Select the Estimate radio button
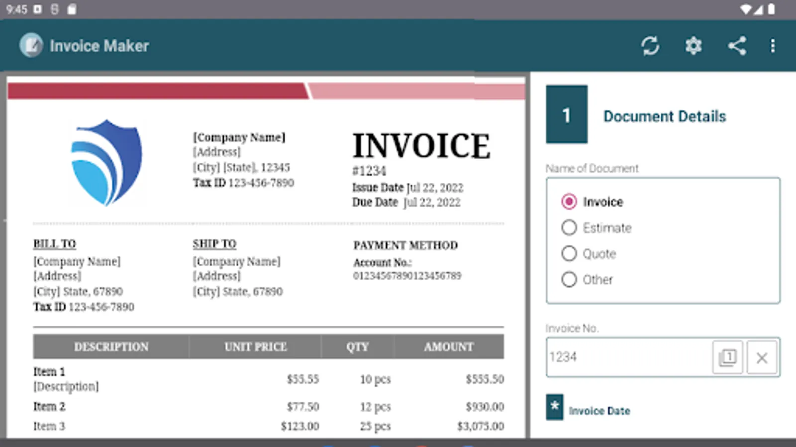The height and width of the screenshot is (447, 796). pyautogui.click(x=569, y=227)
